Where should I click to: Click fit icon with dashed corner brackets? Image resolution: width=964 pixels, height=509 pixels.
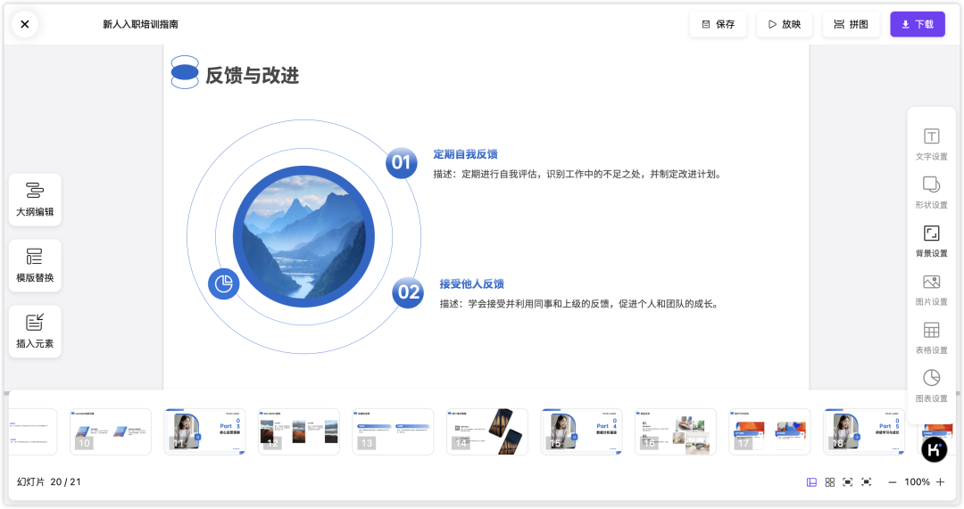866,482
